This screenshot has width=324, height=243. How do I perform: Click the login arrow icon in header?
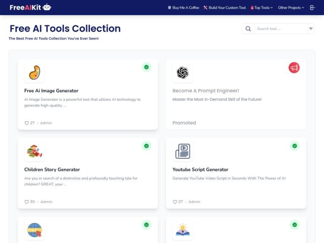tap(312, 8)
